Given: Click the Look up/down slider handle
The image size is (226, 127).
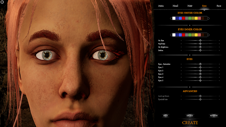Looking at the screenshot, I should [x=200, y=96].
